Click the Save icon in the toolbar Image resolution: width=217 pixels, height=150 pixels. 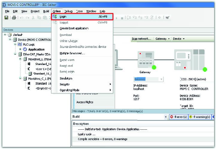pos(6,18)
